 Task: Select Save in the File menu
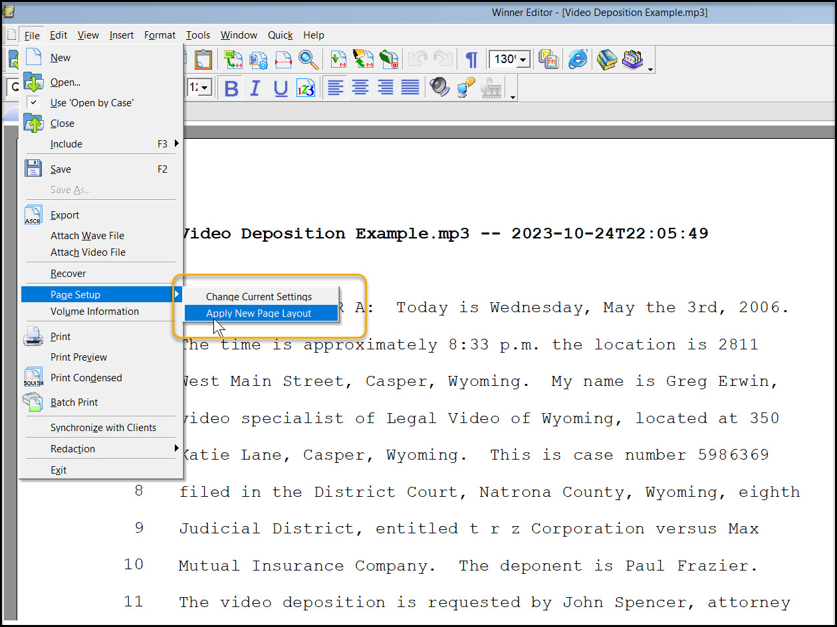[x=102, y=169]
